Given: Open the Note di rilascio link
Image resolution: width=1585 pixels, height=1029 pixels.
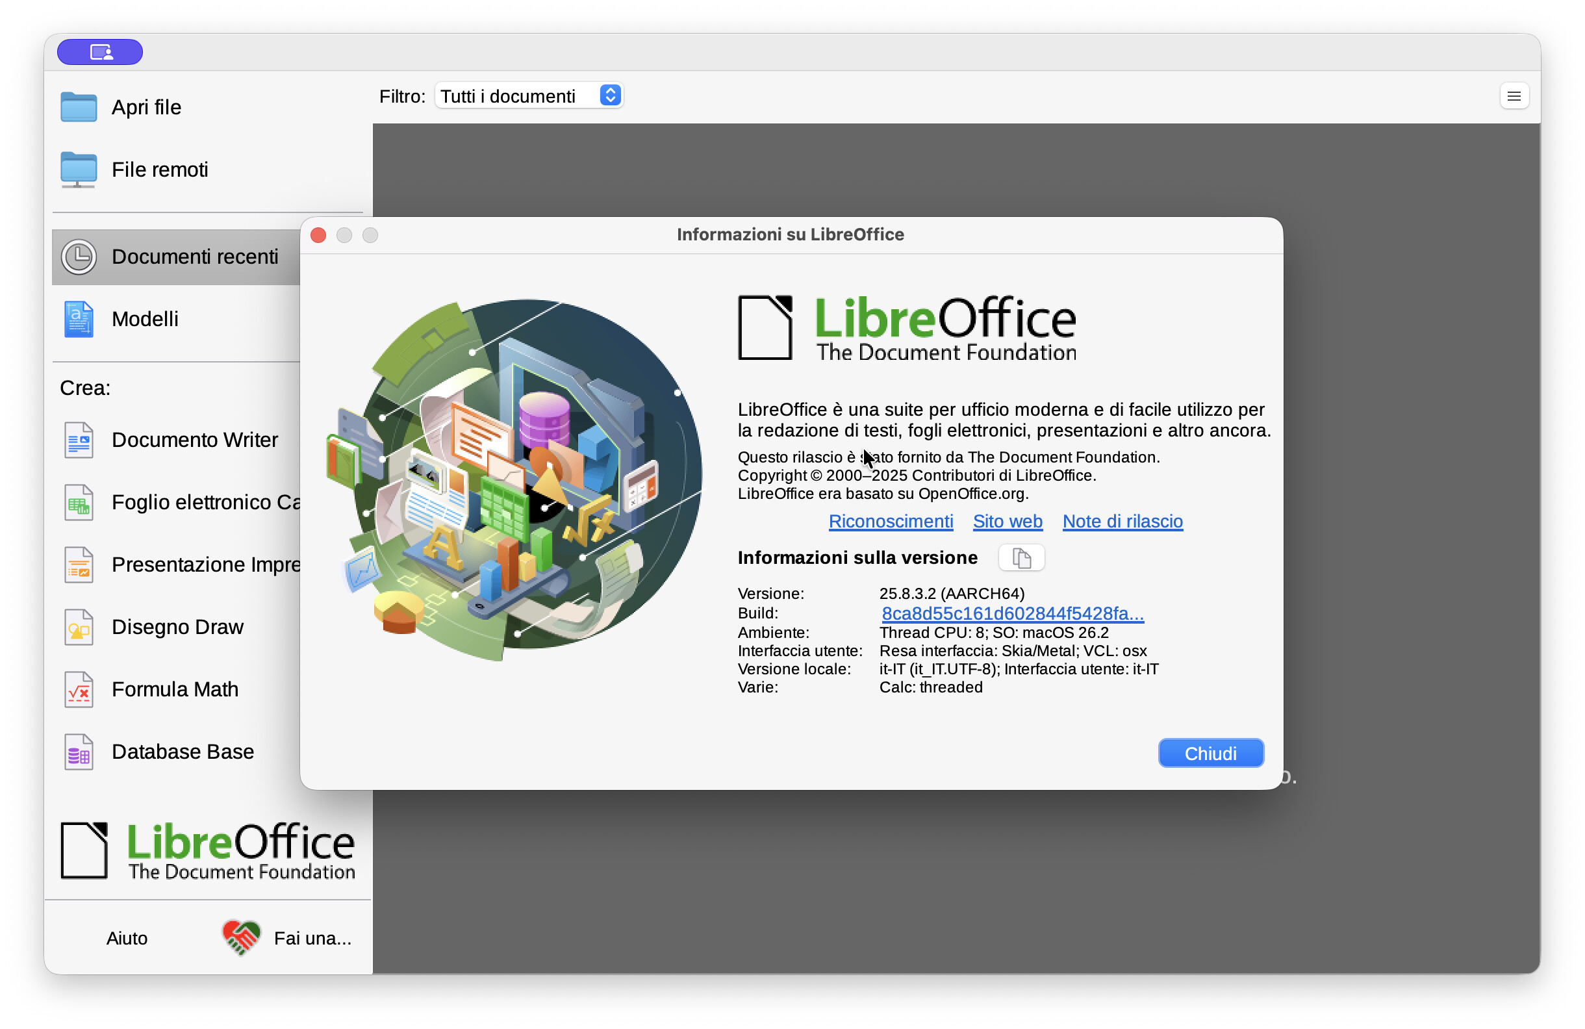Looking at the screenshot, I should [1124, 522].
